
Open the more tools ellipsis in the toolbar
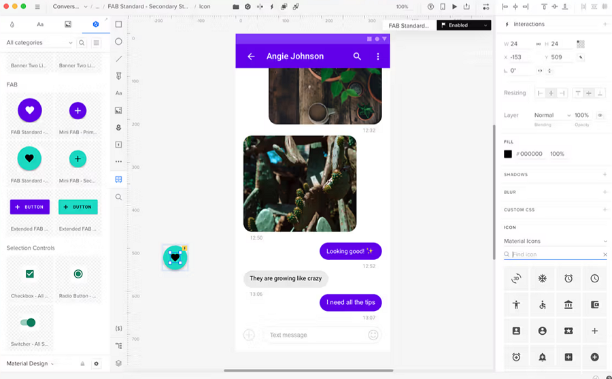118,161
